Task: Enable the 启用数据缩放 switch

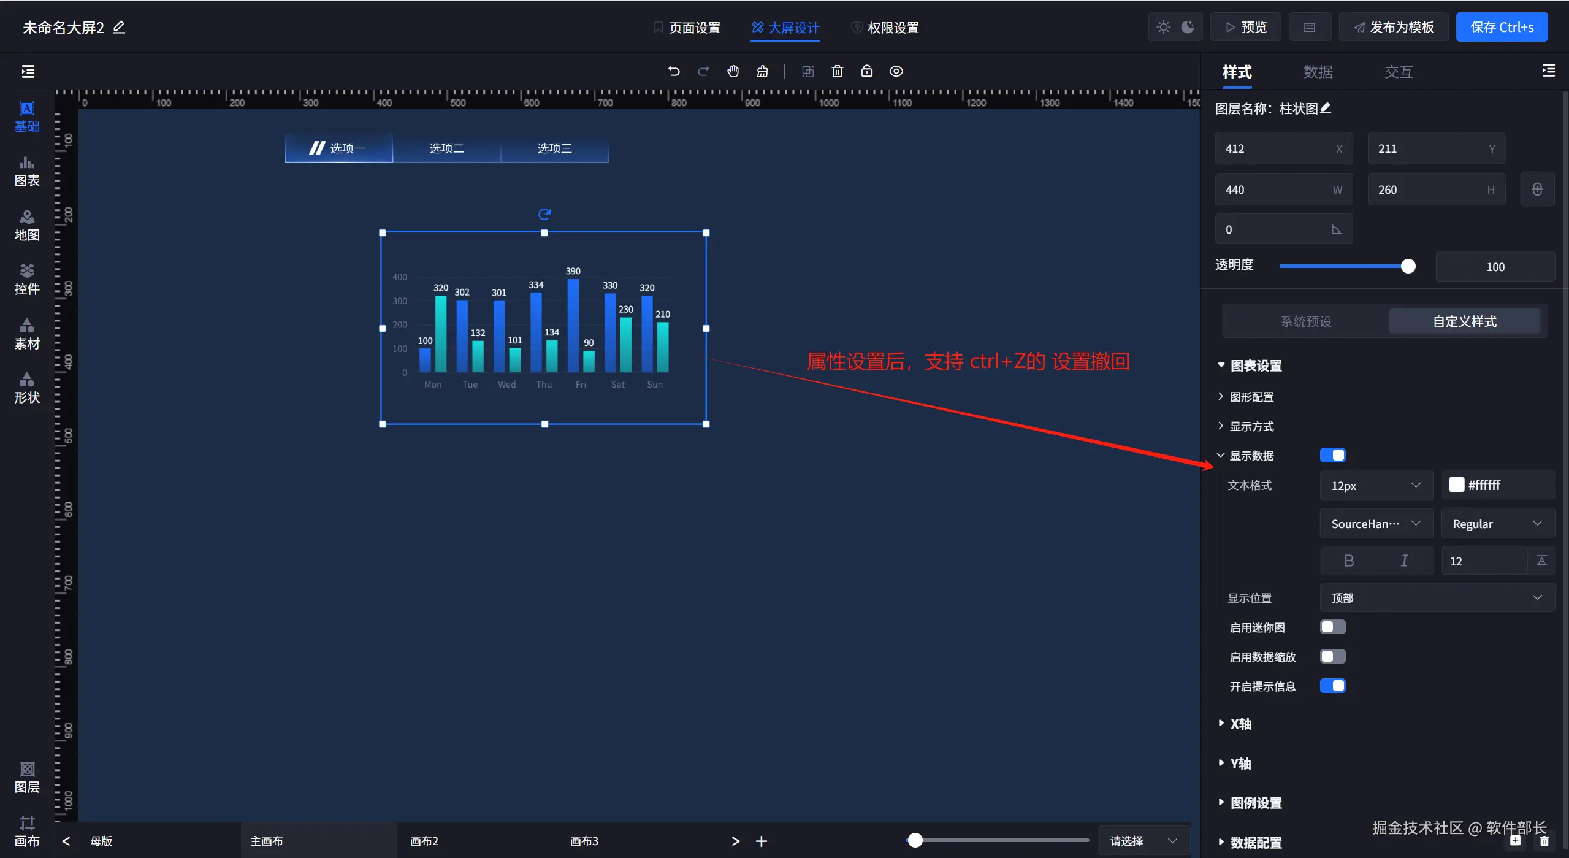Action: pos(1332,656)
